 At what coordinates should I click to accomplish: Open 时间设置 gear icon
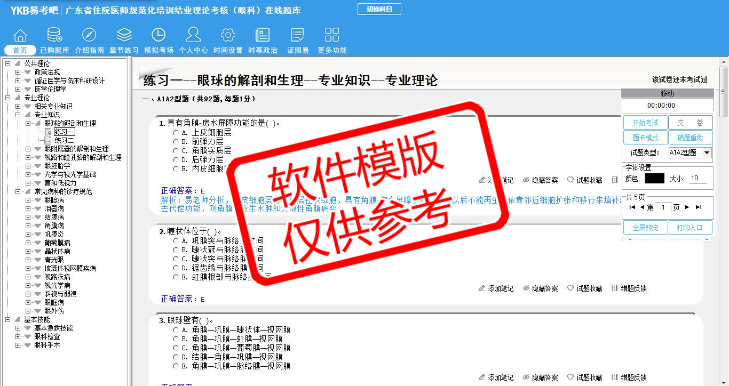228,35
